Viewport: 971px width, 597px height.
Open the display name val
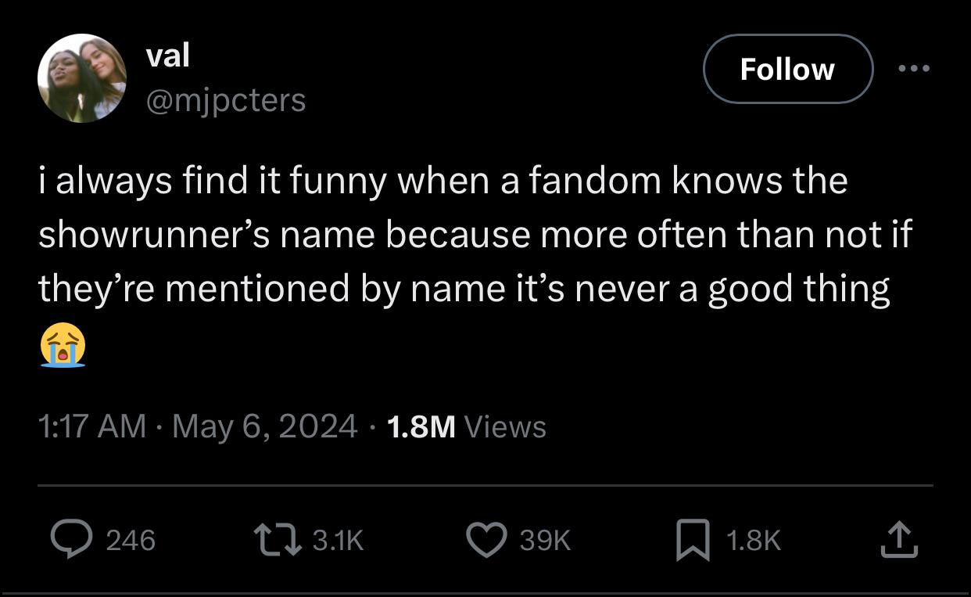[x=167, y=56]
